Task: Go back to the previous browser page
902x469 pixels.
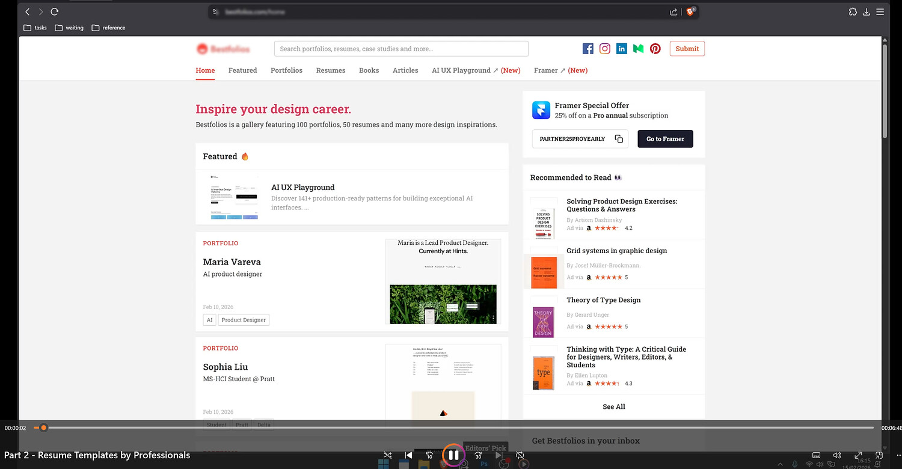Action: (x=27, y=11)
